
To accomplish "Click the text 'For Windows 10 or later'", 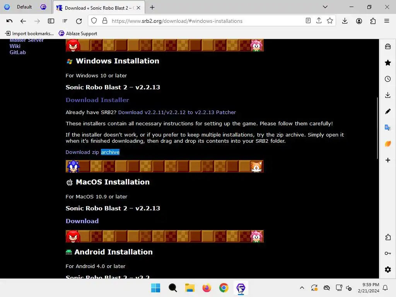I will (x=96, y=75).
